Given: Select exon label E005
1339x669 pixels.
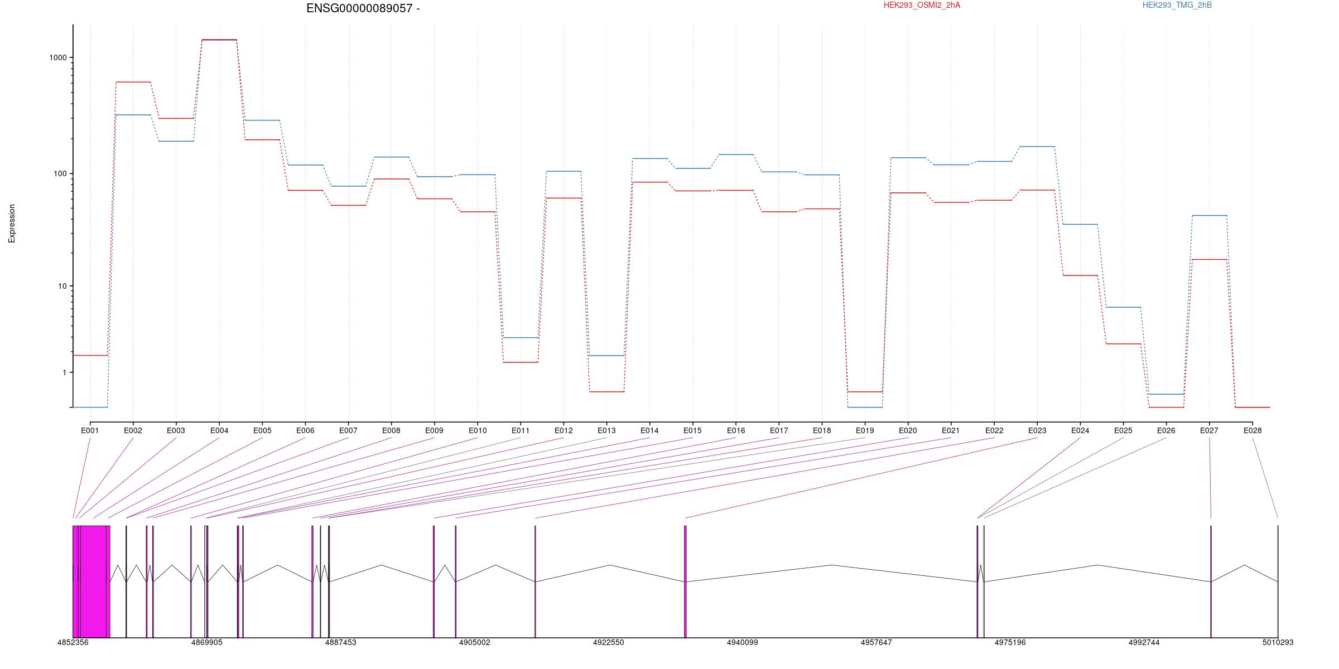Looking at the screenshot, I should coord(262,430).
